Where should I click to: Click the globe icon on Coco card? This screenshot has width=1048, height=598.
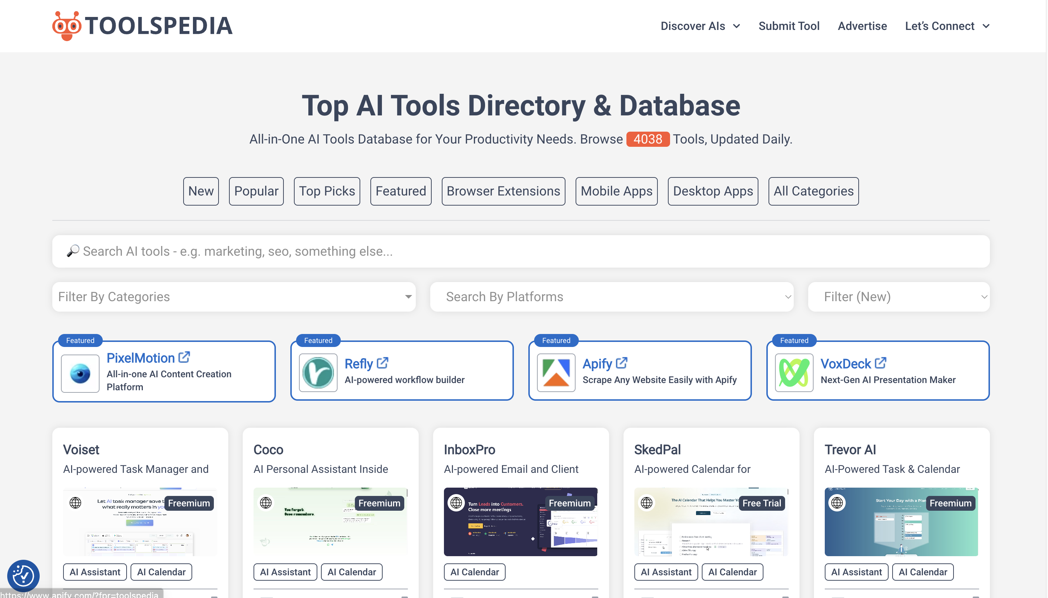point(266,502)
